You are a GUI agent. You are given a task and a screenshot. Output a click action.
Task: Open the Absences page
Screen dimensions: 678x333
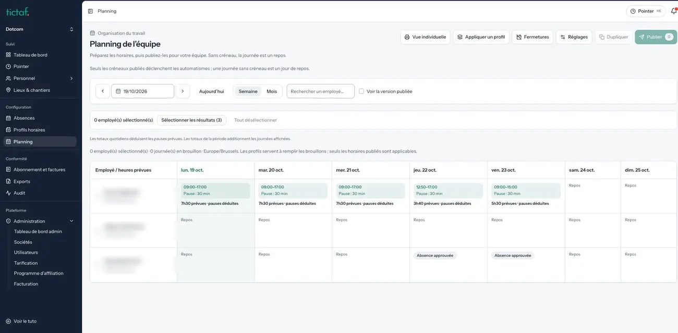point(41,118)
